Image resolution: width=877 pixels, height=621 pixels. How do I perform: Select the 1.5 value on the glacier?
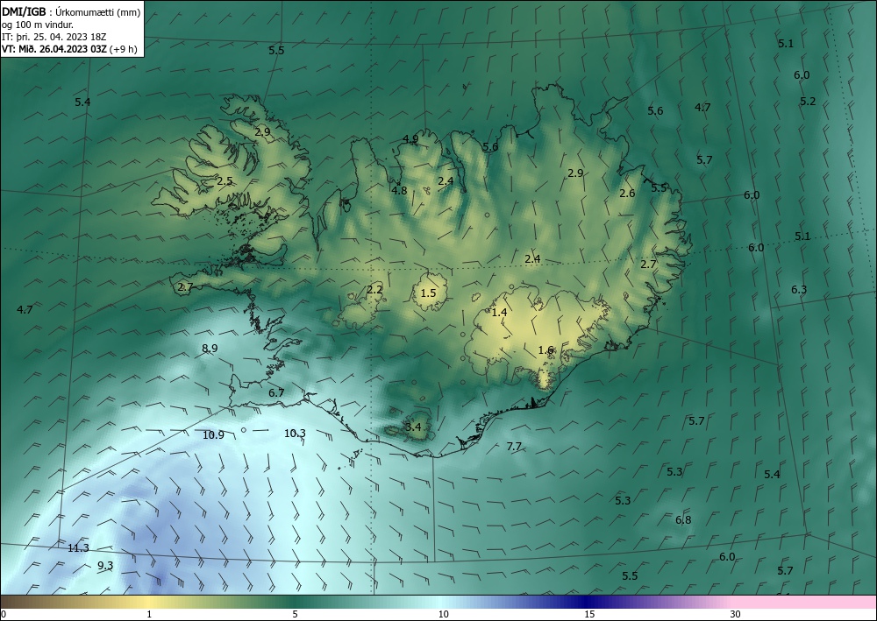[428, 293]
